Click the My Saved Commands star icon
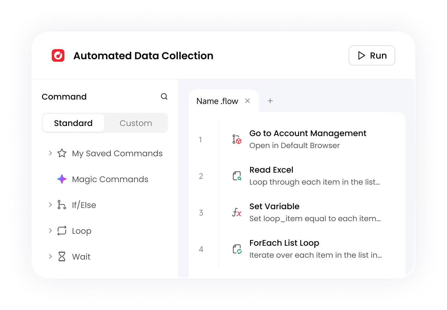 62,153
